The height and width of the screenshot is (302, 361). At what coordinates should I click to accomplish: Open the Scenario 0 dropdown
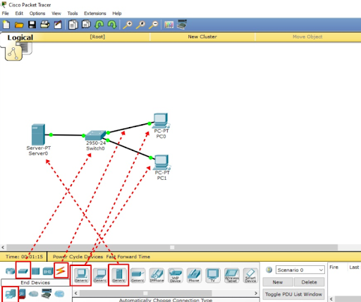coord(300,270)
